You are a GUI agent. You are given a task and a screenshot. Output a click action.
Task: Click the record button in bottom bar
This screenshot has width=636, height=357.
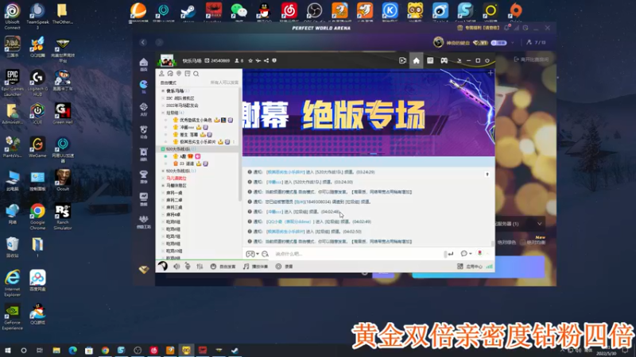(x=285, y=267)
